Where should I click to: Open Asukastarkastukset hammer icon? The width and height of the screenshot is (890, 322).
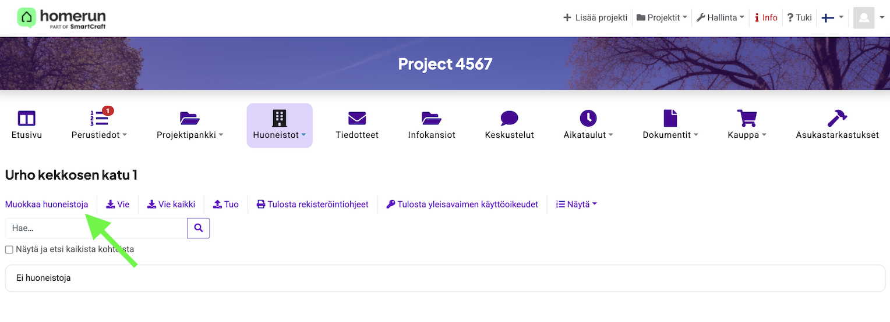pos(837,119)
